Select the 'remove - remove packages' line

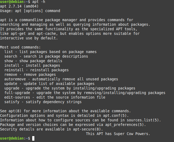click(30, 74)
